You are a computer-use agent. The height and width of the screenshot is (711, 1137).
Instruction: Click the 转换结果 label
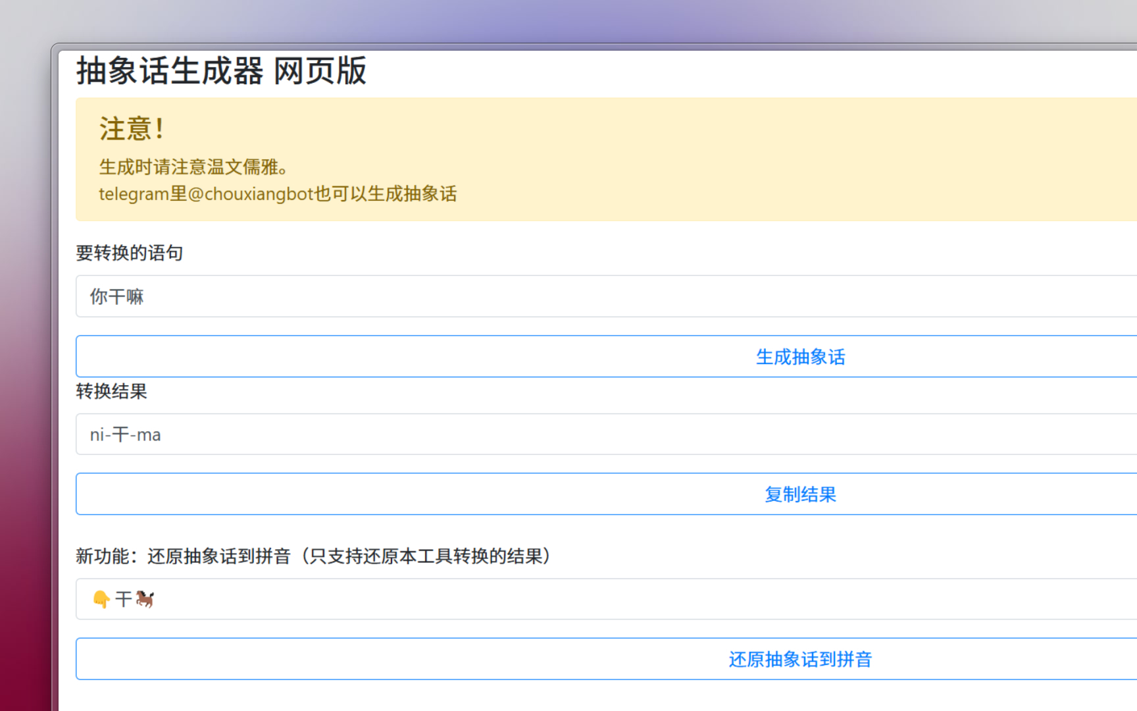(x=111, y=392)
